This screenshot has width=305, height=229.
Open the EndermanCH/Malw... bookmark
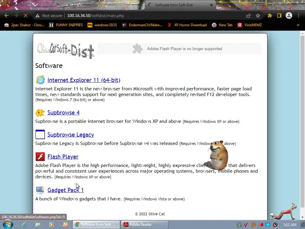tap(142, 25)
